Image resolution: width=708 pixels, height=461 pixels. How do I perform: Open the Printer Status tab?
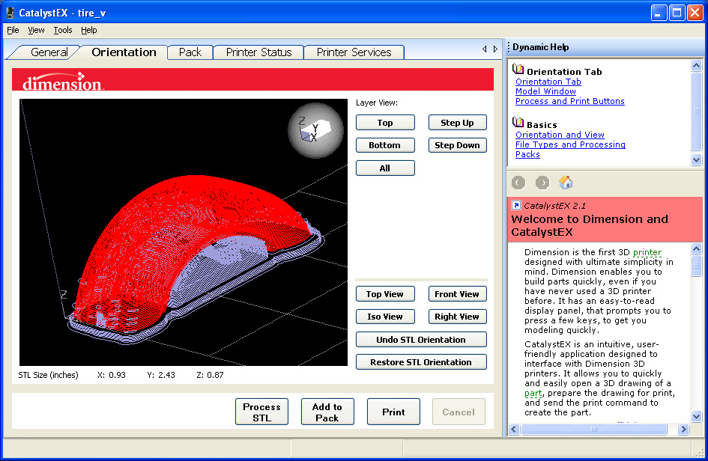(258, 52)
